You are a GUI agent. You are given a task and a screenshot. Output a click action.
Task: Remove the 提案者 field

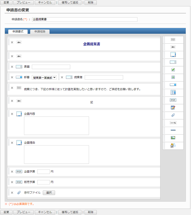(62, 77)
